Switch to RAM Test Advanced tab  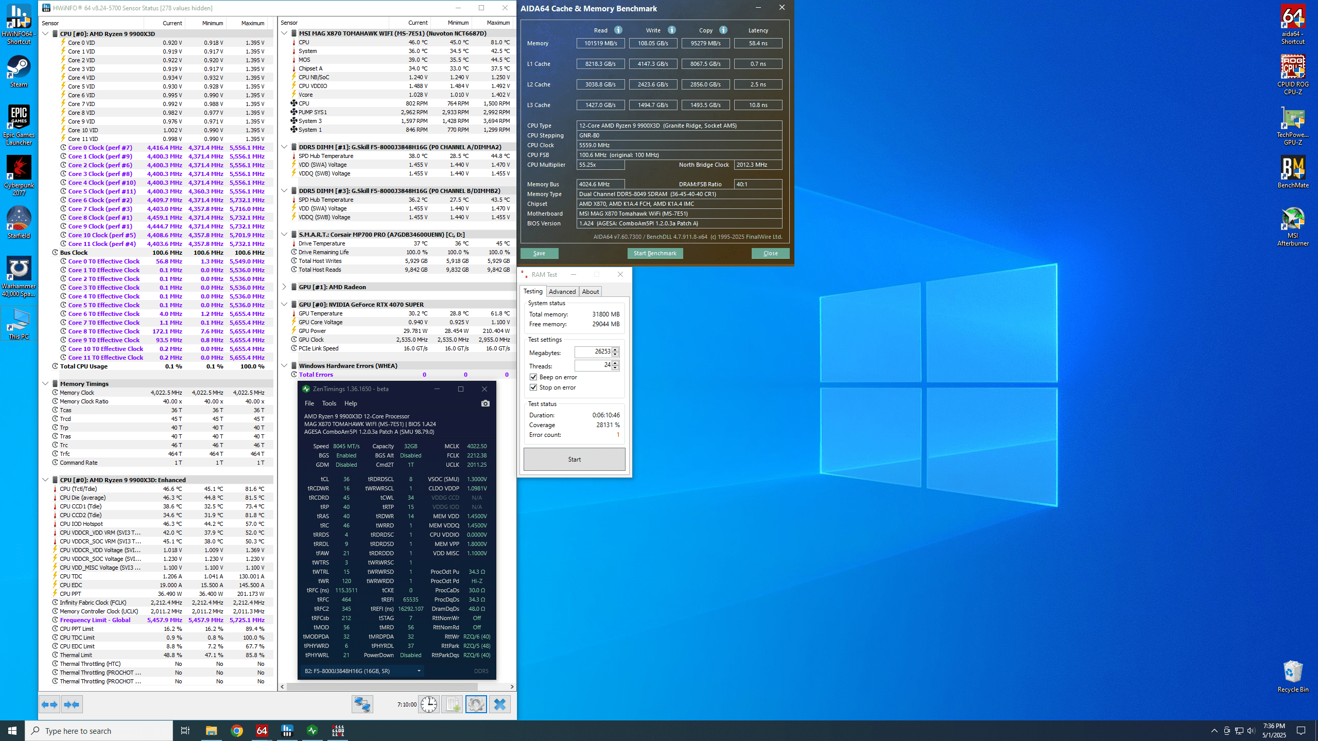click(x=562, y=292)
